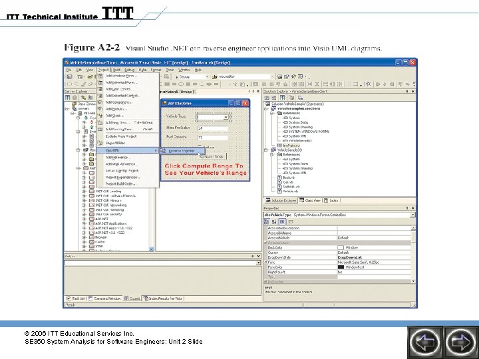The image size is (479, 359).
Task: Collapse the VehicleSampleBO project node
Action: (266, 150)
